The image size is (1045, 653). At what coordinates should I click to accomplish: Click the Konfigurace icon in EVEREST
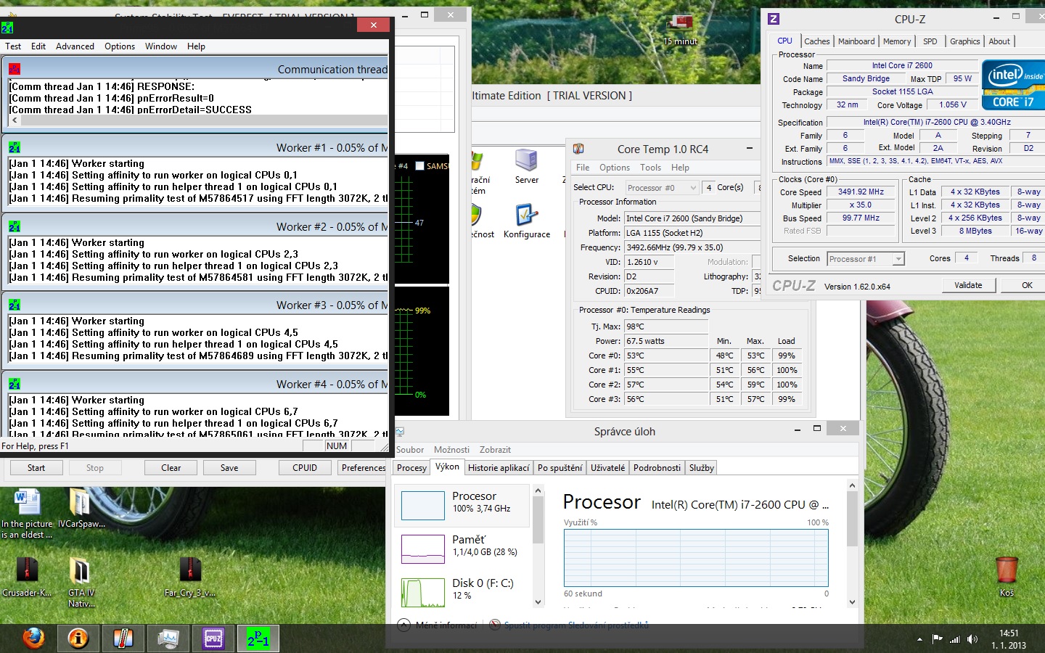coord(527,221)
